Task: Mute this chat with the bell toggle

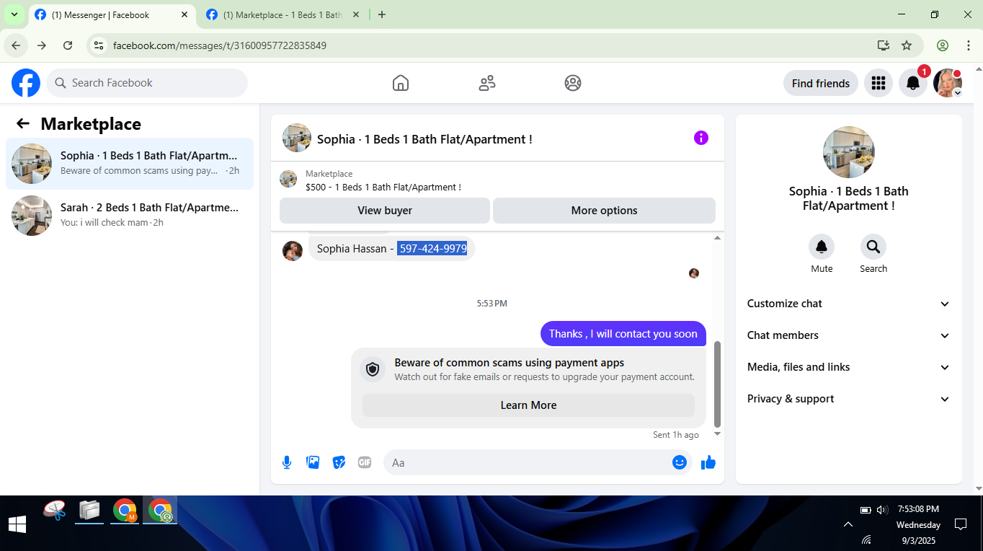Action: point(822,247)
